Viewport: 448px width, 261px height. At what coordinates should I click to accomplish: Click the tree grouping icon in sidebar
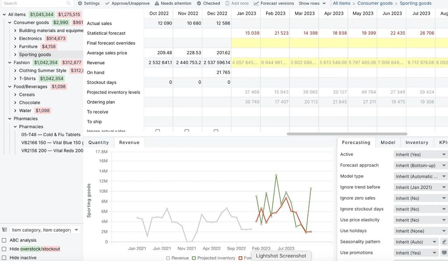point(4,230)
